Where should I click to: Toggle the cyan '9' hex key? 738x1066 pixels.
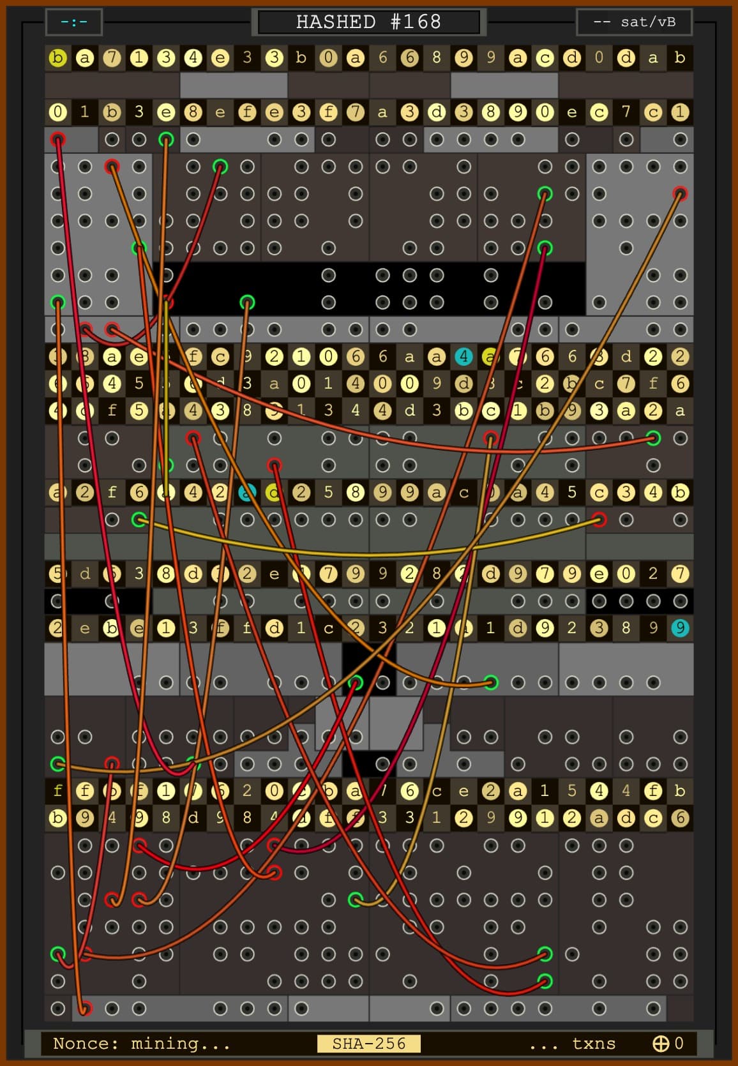[x=680, y=628]
